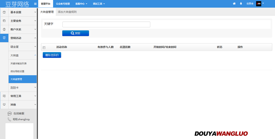Collapse the 营销活动 chevron

click(35, 38)
